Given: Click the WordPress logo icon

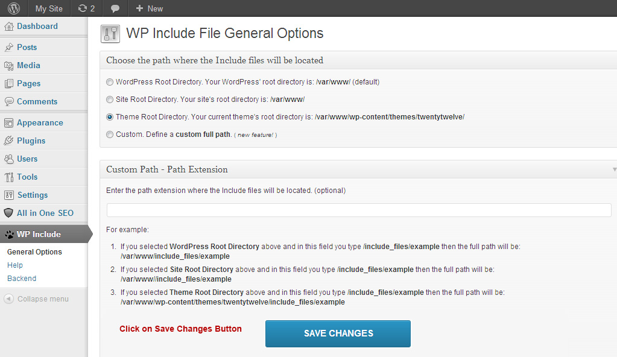Looking at the screenshot, I should (13, 8).
